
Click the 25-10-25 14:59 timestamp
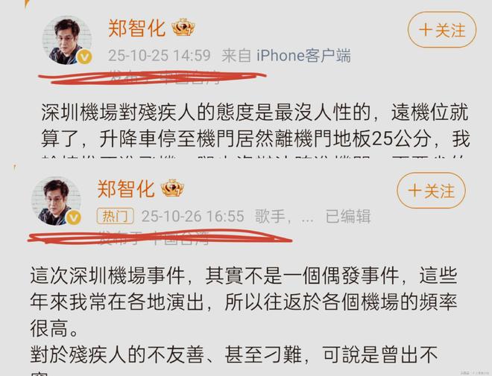(159, 56)
